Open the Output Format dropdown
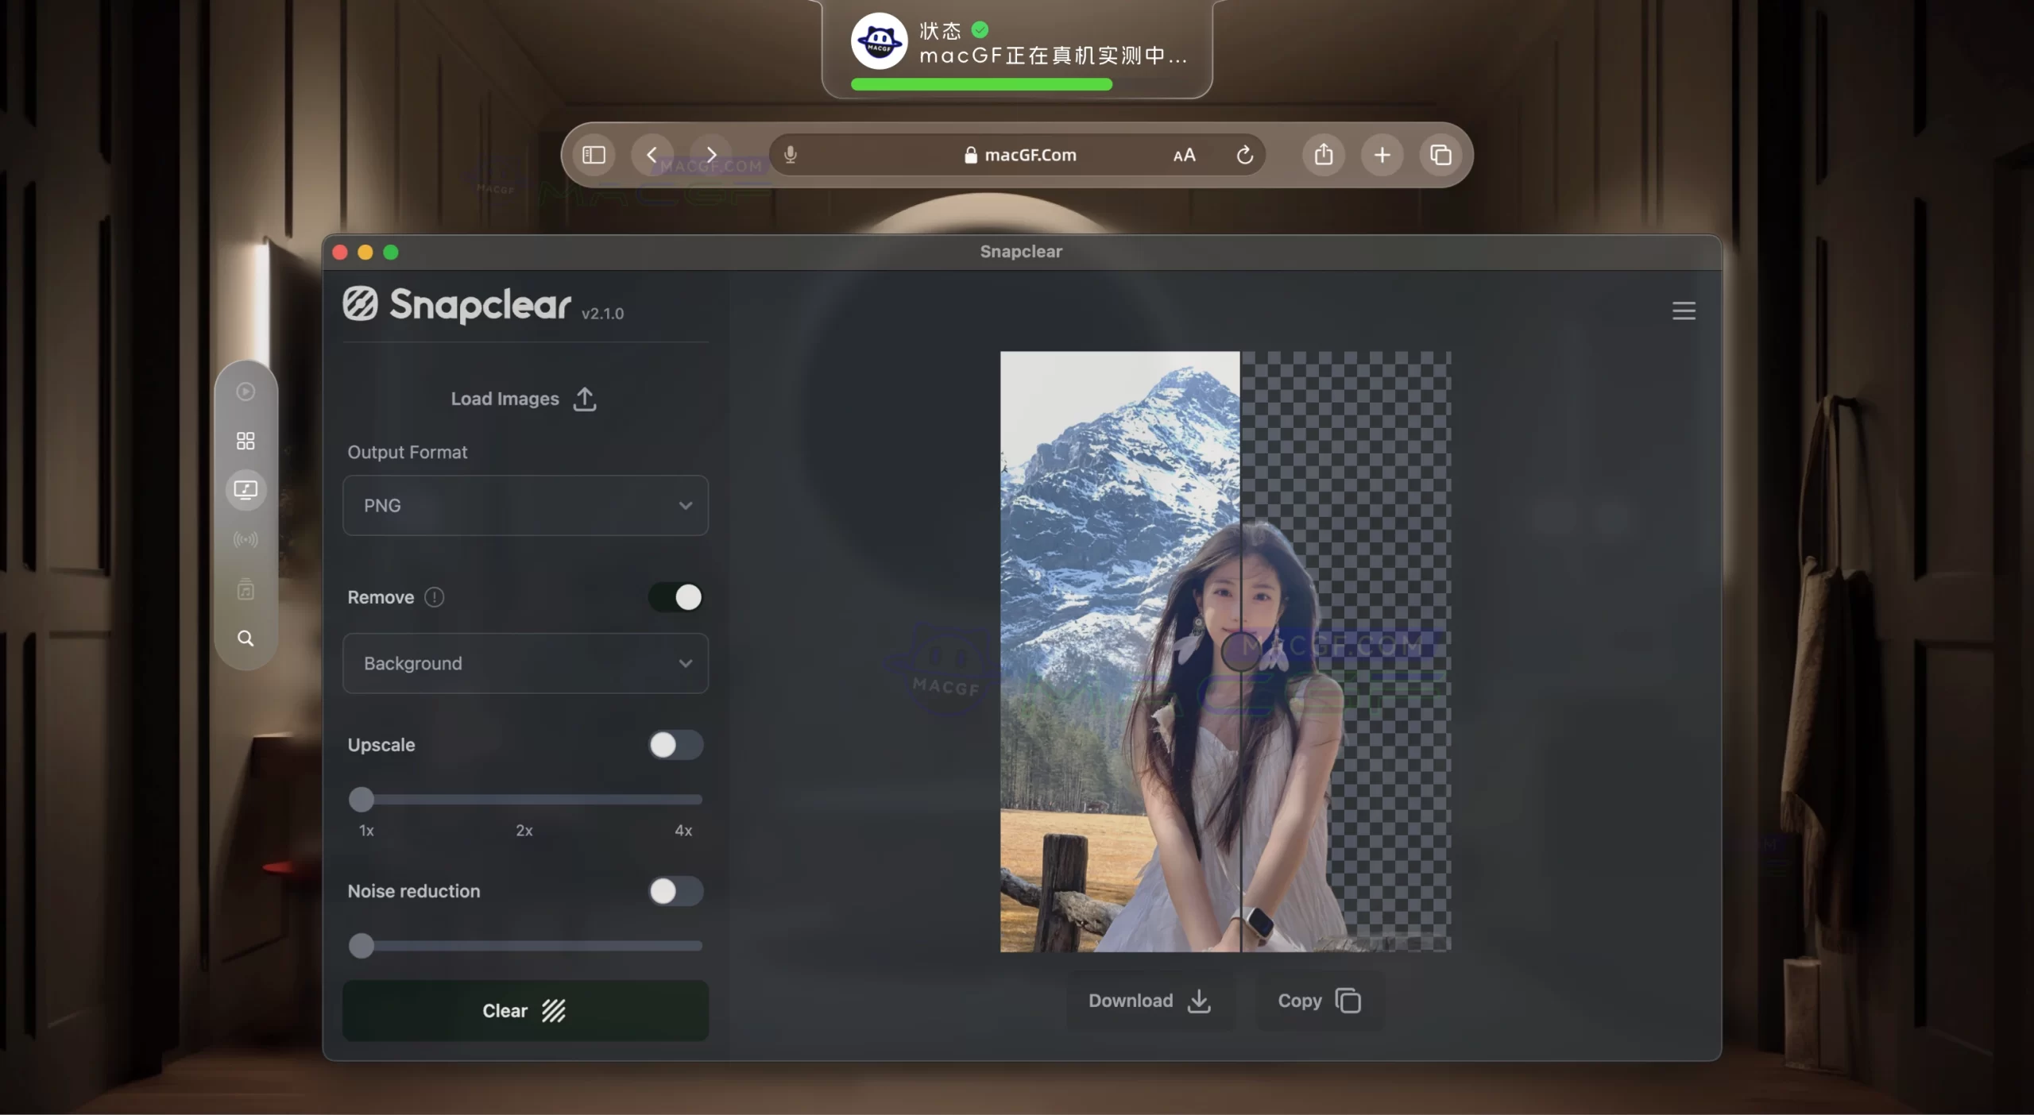Image resolution: width=2034 pixels, height=1115 pixels. (524, 505)
